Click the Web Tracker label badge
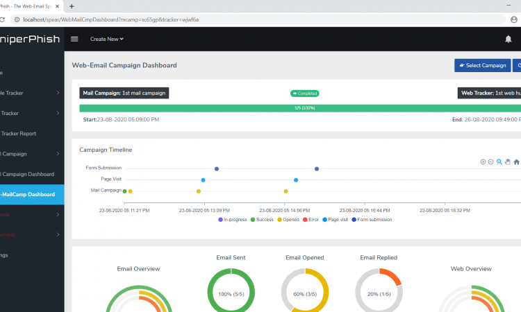Viewport: 521px width, 312px height. (489, 93)
